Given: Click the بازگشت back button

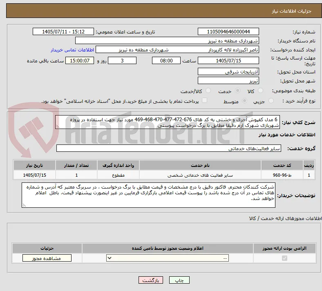Looking at the screenshot, I should coord(151,280).
